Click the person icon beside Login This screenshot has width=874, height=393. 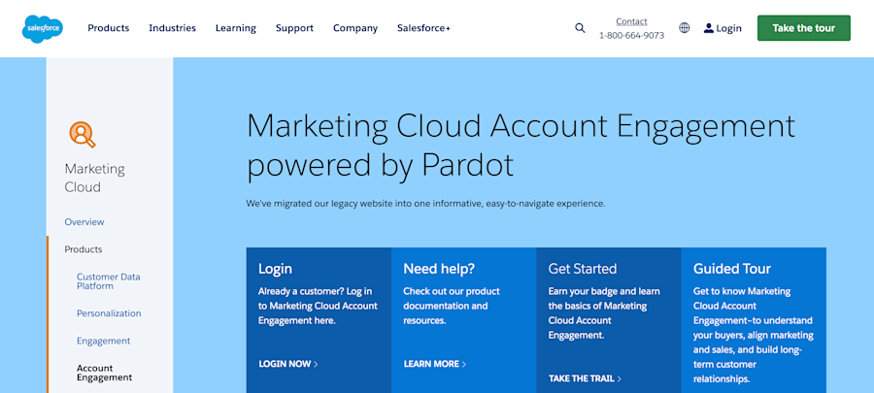pos(709,28)
